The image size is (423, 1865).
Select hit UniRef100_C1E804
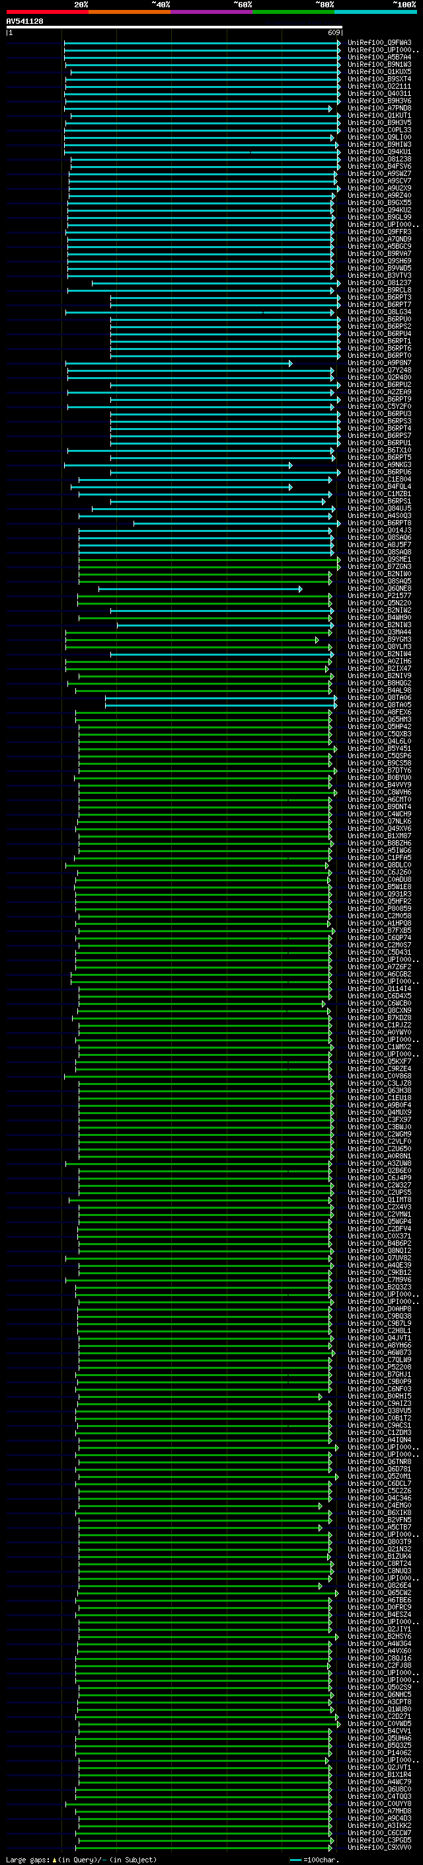coord(379,479)
